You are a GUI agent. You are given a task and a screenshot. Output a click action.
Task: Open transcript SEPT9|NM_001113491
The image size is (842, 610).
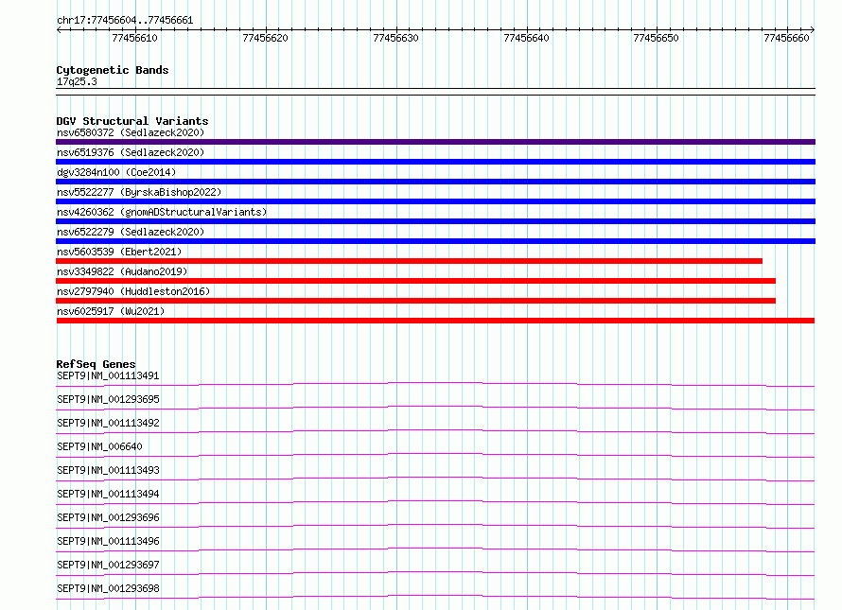coord(108,375)
